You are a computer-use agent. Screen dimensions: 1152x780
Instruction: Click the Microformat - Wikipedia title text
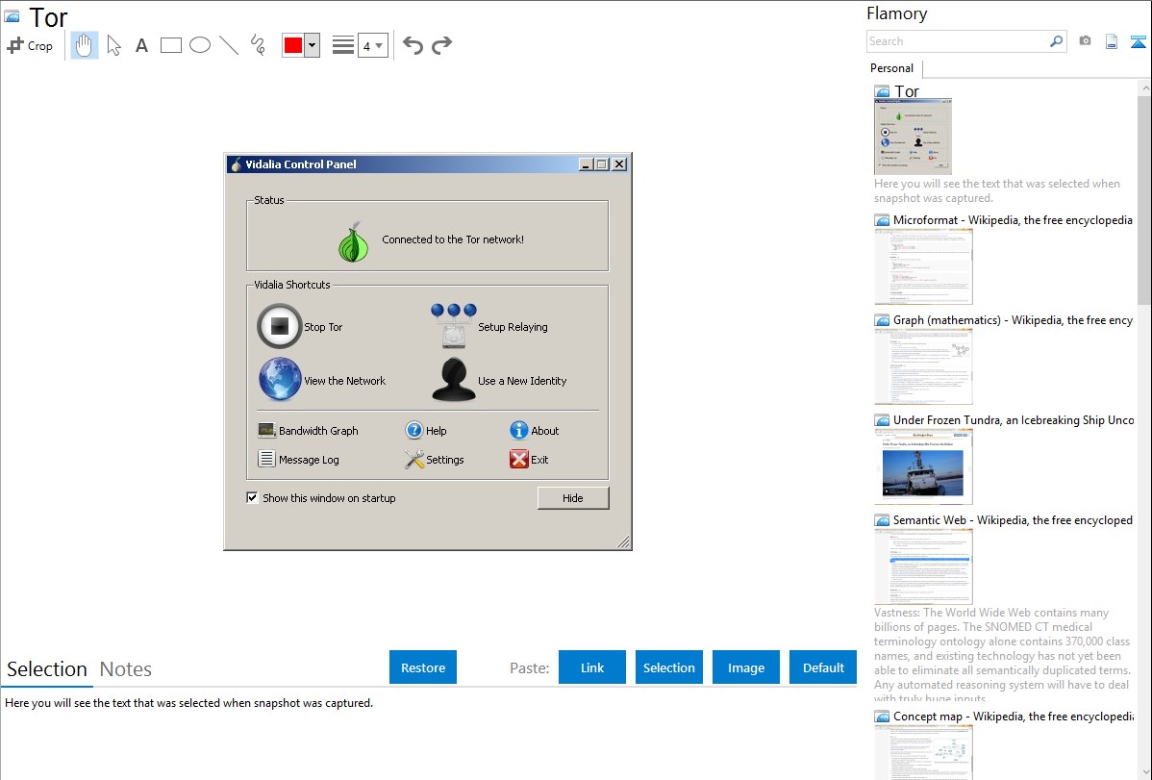click(1013, 220)
